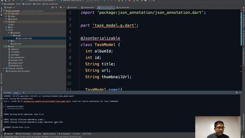The image size is (245, 138).
Task: Open the TODO tool window
Action: click(x=87, y=134)
